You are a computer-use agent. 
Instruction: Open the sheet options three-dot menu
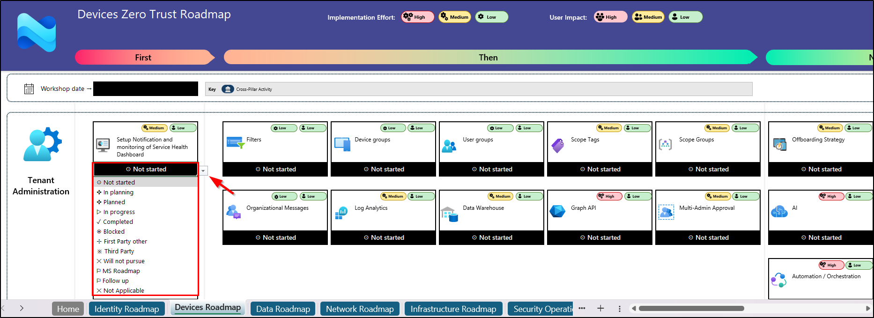tap(620, 309)
